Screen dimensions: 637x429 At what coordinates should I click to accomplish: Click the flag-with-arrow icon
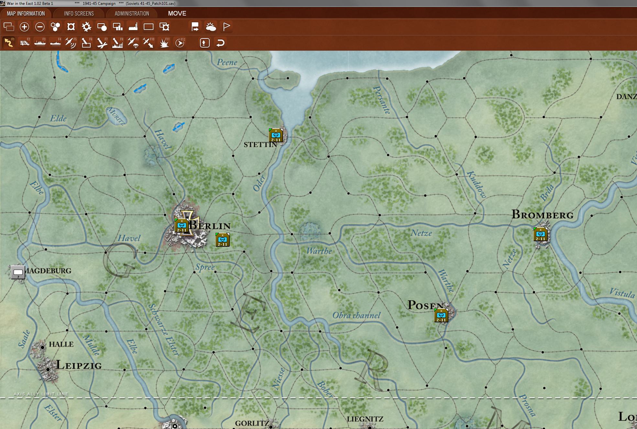pyautogui.click(x=195, y=27)
